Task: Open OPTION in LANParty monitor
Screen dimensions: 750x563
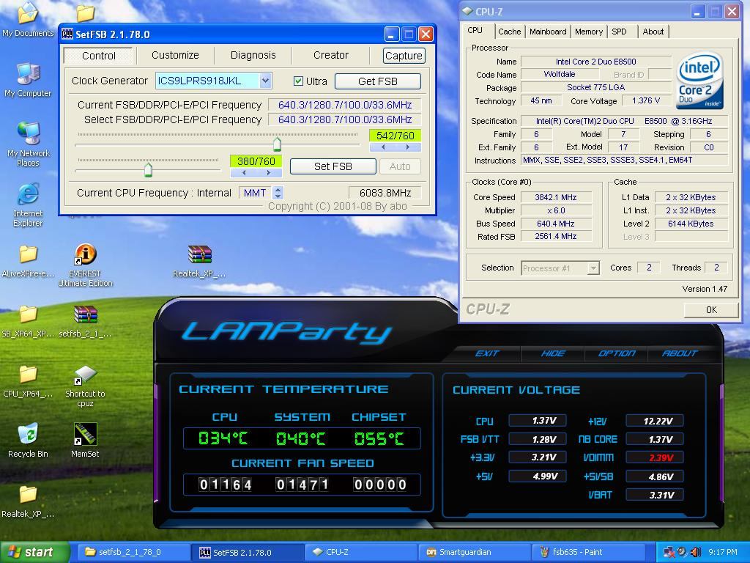Action: pyautogui.click(x=617, y=353)
